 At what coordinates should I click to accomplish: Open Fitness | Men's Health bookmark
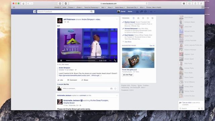coord(154,7)
